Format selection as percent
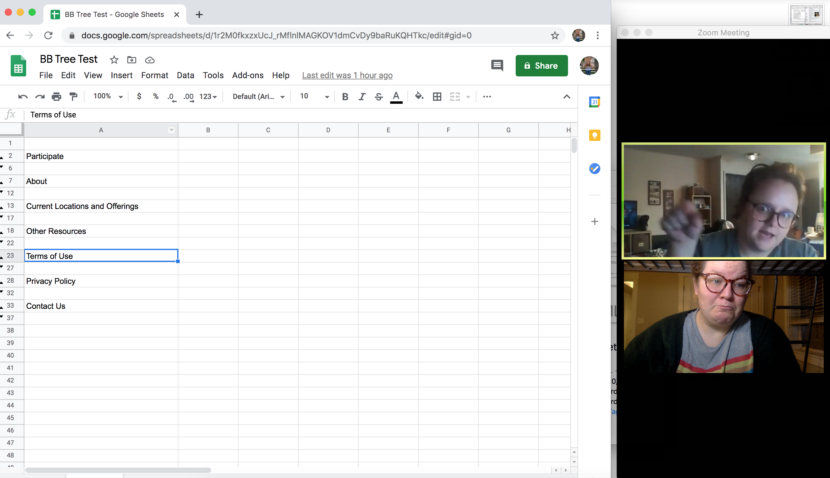 coord(155,96)
